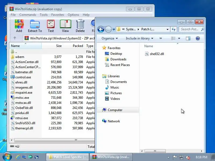Click the WinRAR horizontal scrollbar thumb

point(55,140)
